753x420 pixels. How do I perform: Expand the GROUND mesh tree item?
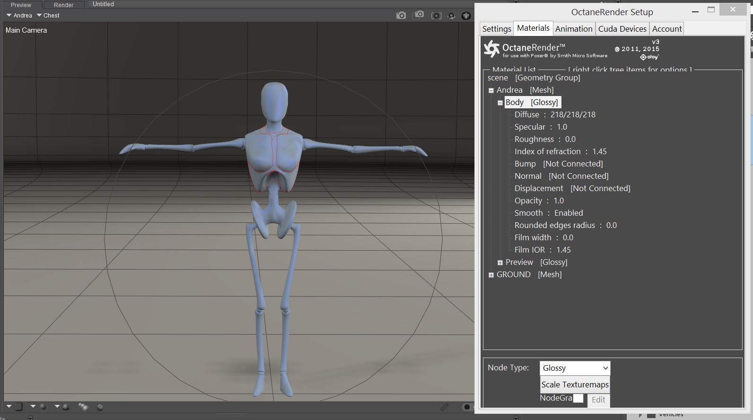click(x=491, y=275)
